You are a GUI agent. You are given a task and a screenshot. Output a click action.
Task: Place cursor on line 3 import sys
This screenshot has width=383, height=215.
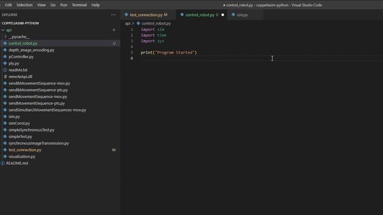point(153,41)
